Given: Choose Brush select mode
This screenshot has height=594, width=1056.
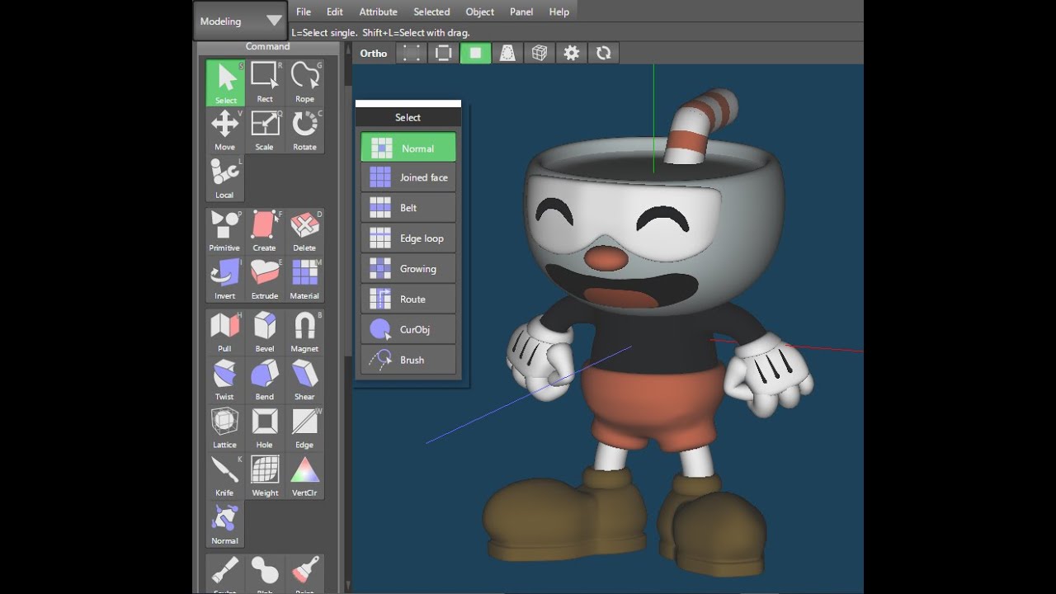Looking at the screenshot, I should (x=408, y=360).
